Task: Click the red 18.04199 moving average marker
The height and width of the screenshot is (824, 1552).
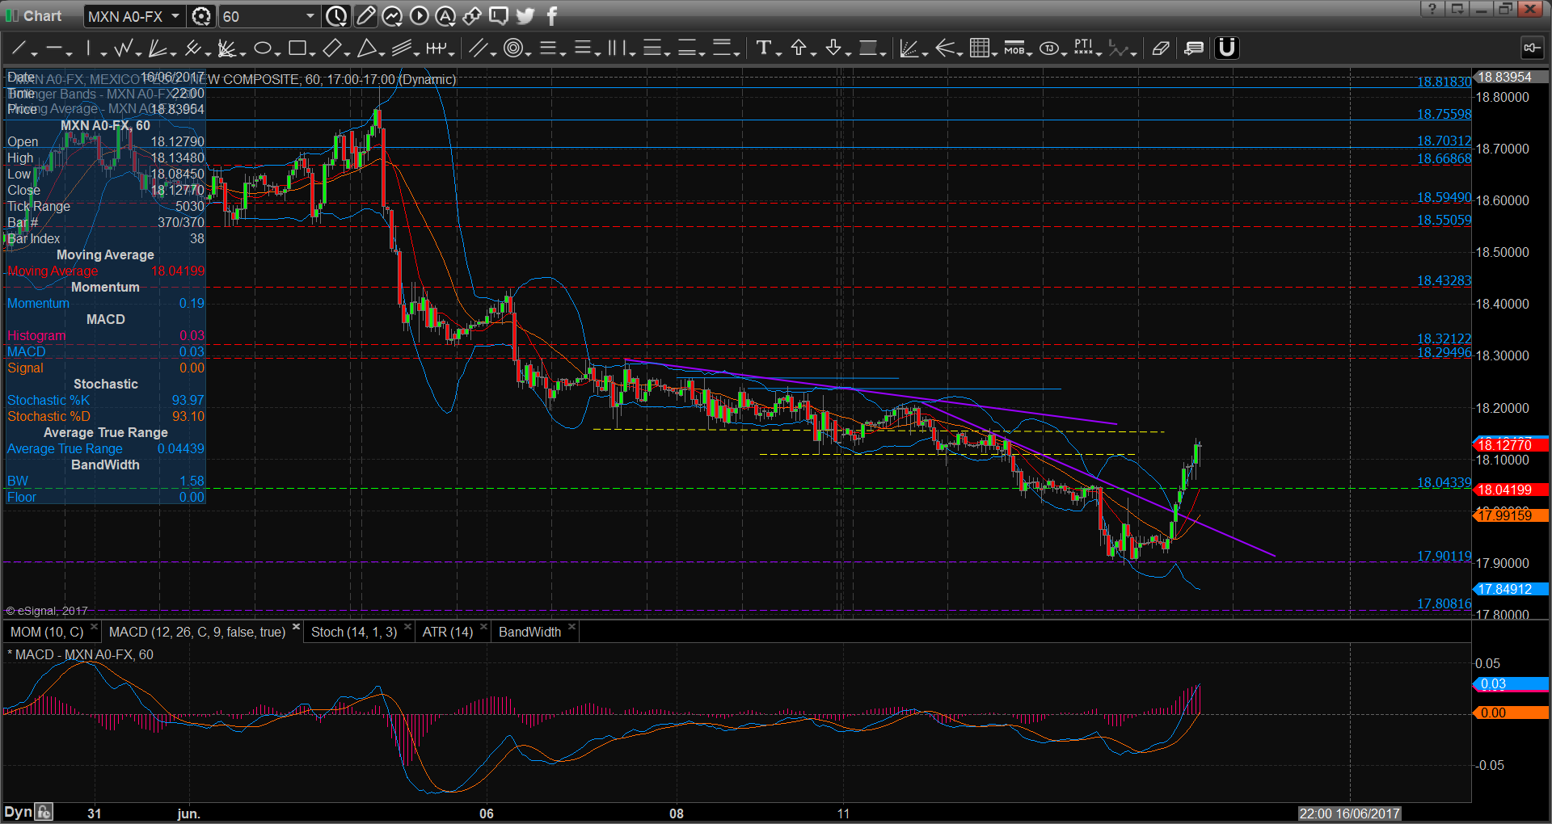Action: coord(1511,490)
